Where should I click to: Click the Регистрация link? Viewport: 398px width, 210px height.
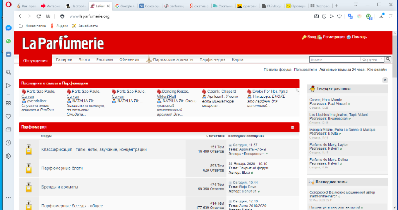(x=334, y=37)
